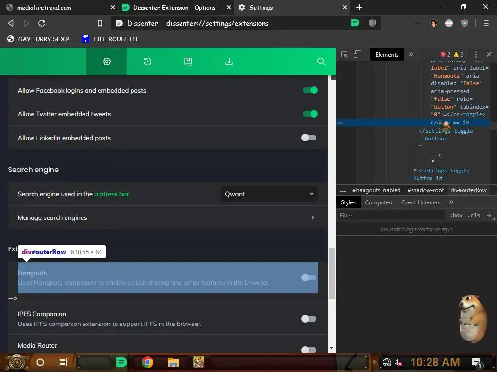497x372 pixels.
Task: Follow the address bar link
Action: coord(112,194)
